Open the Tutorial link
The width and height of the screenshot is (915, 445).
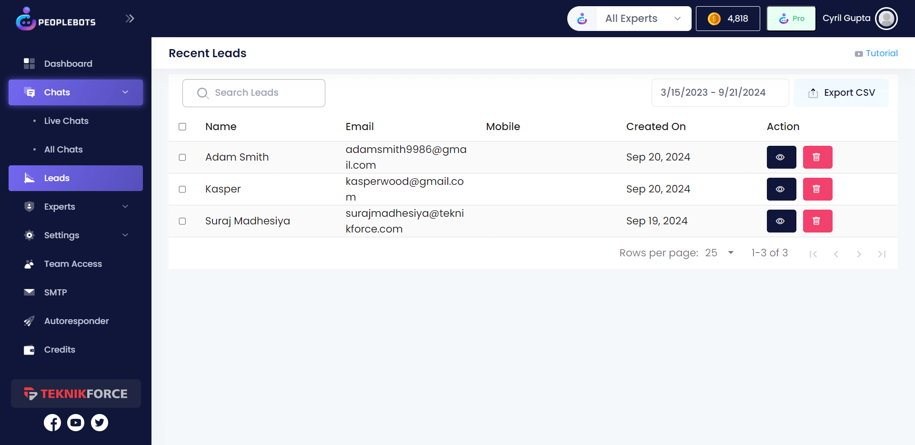[x=876, y=53]
